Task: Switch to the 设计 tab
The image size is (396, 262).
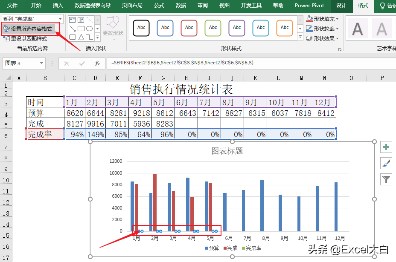Action: pos(341,5)
